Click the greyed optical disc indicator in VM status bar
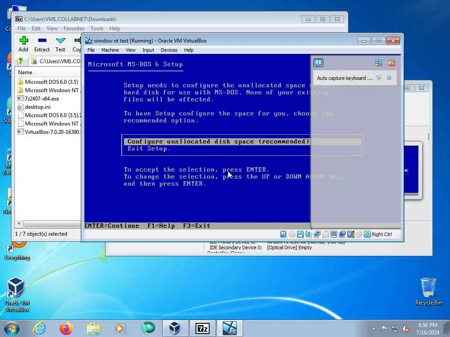The image size is (450, 337). coord(292,234)
